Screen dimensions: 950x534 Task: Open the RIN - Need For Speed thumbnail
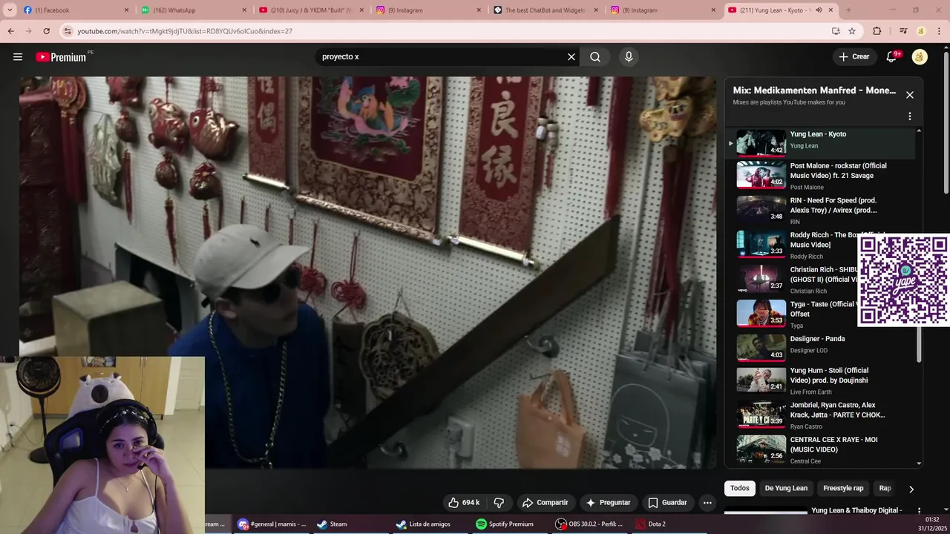click(x=761, y=208)
